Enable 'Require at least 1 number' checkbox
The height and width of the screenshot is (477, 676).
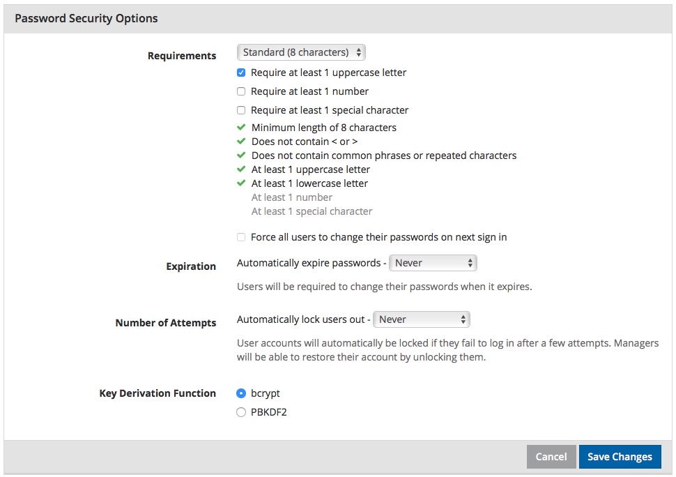pos(241,91)
